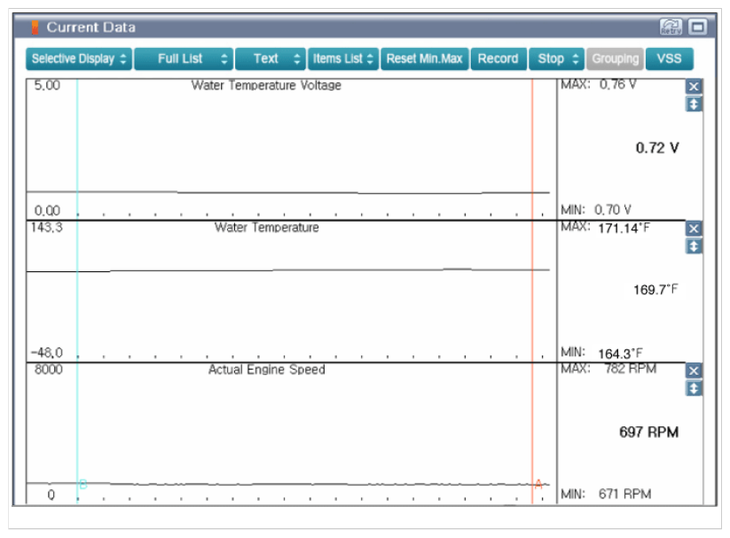Open the Items List dropdown
This screenshot has height=538, width=730.
coord(343,58)
